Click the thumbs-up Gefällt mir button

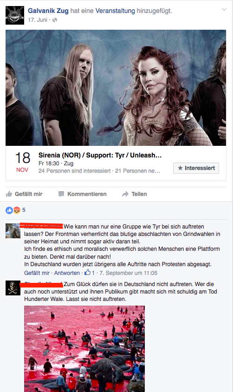click(x=24, y=194)
